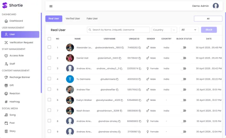
Task: Copy username @danielhall_0403
Action: point(120,58)
